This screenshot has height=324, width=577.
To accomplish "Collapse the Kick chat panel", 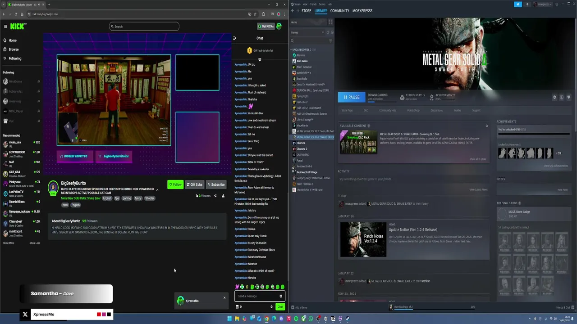I will [x=234, y=38].
